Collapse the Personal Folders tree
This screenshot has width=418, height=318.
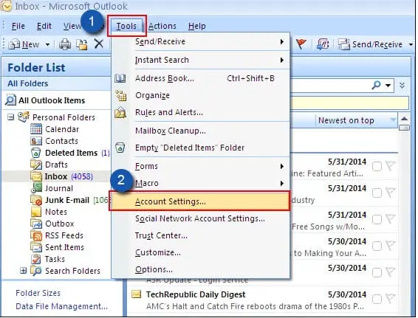(10, 117)
